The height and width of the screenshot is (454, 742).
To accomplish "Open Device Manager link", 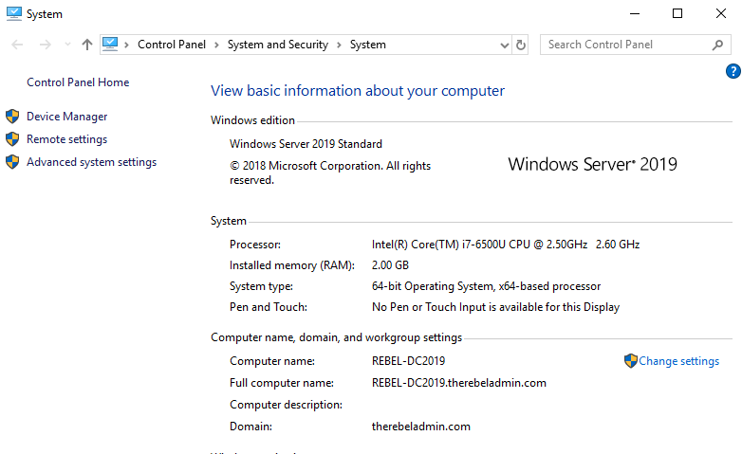I will pos(66,117).
